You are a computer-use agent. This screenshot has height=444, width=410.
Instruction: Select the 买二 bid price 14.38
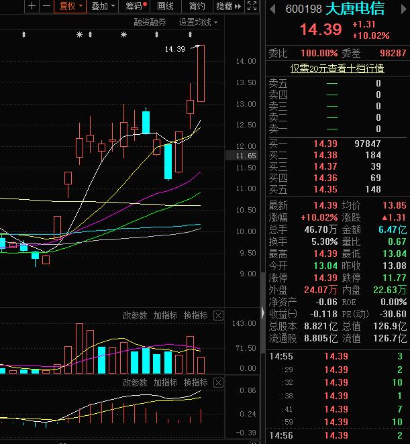325,155
